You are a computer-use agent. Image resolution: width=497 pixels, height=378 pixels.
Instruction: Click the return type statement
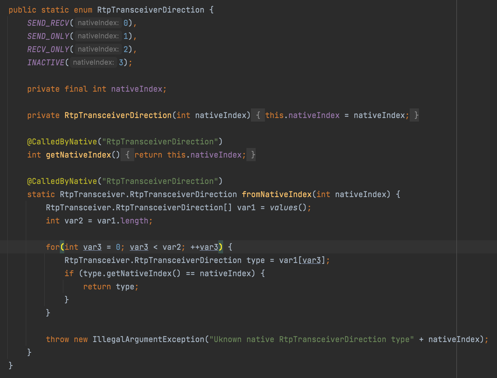111,286
